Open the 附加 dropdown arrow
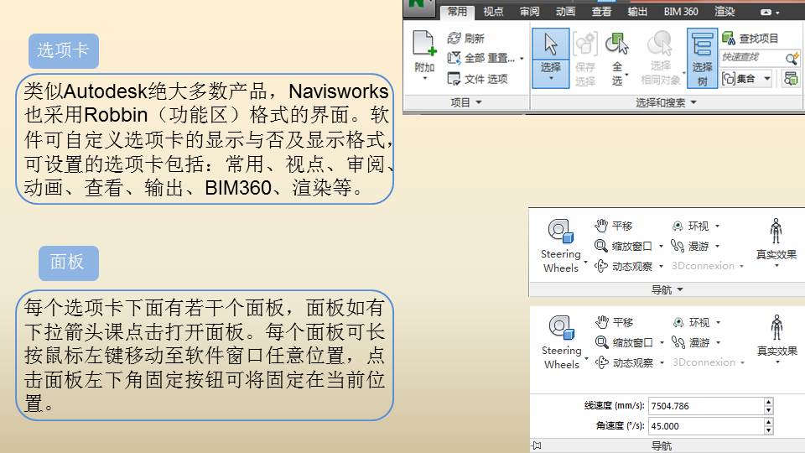The height and width of the screenshot is (453, 805). pos(424,79)
